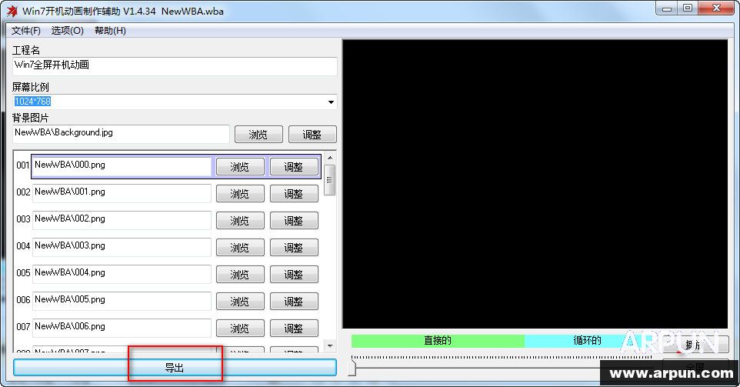This screenshot has width=740, height=387.
Task: Click the black animation preview area
Action: point(535,184)
